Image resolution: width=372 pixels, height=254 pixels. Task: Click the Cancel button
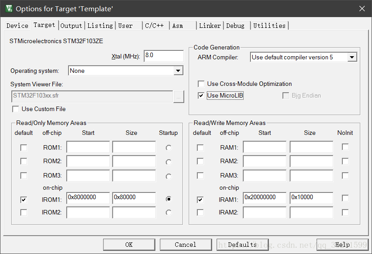186,245
